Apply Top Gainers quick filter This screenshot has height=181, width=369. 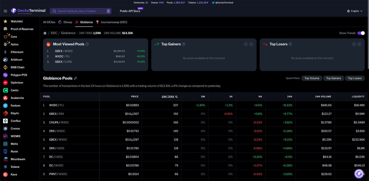point(334,78)
